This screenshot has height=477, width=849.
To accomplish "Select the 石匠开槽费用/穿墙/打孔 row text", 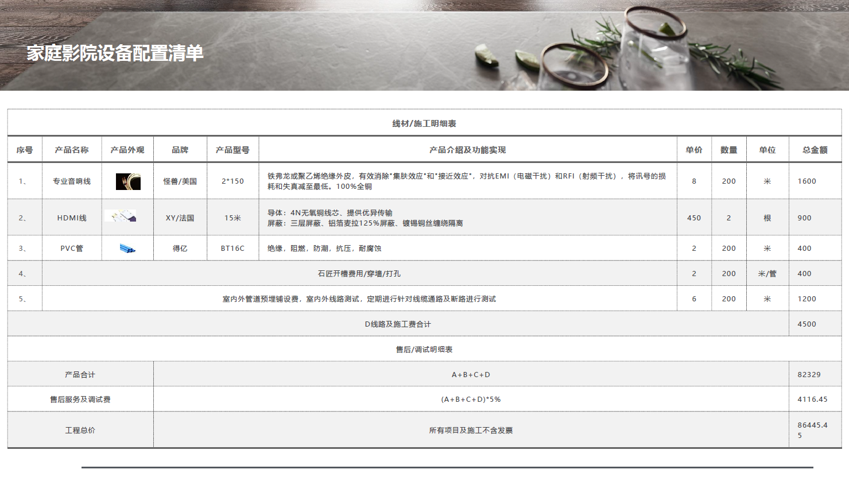I will [359, 274].
